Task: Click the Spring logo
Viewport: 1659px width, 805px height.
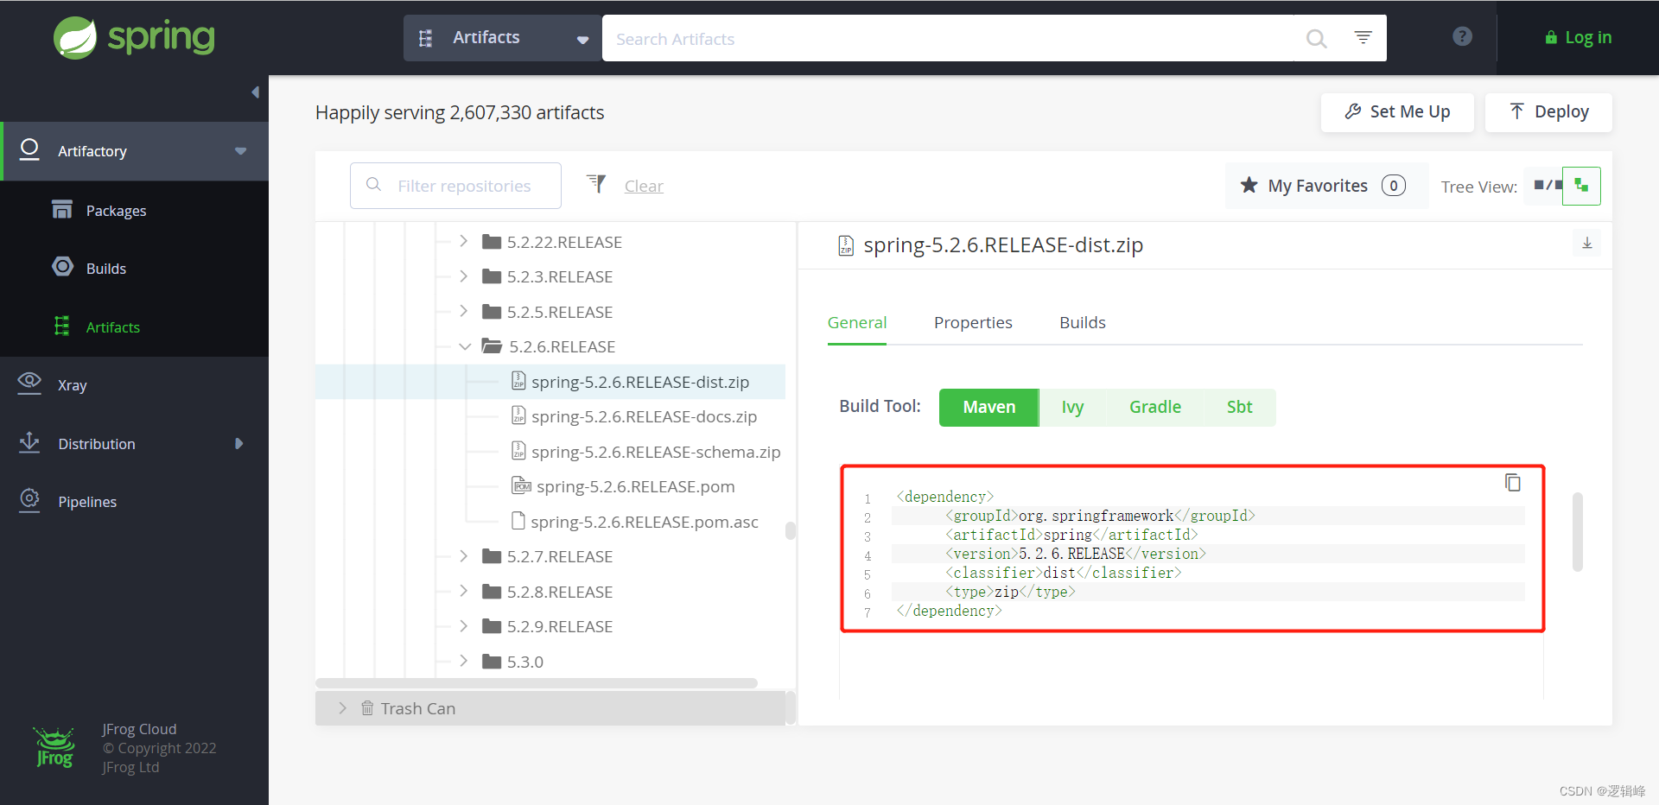Action: click(134, 38)
